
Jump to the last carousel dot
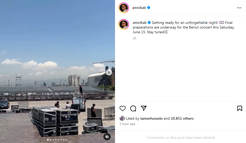[x=66, y=140]
